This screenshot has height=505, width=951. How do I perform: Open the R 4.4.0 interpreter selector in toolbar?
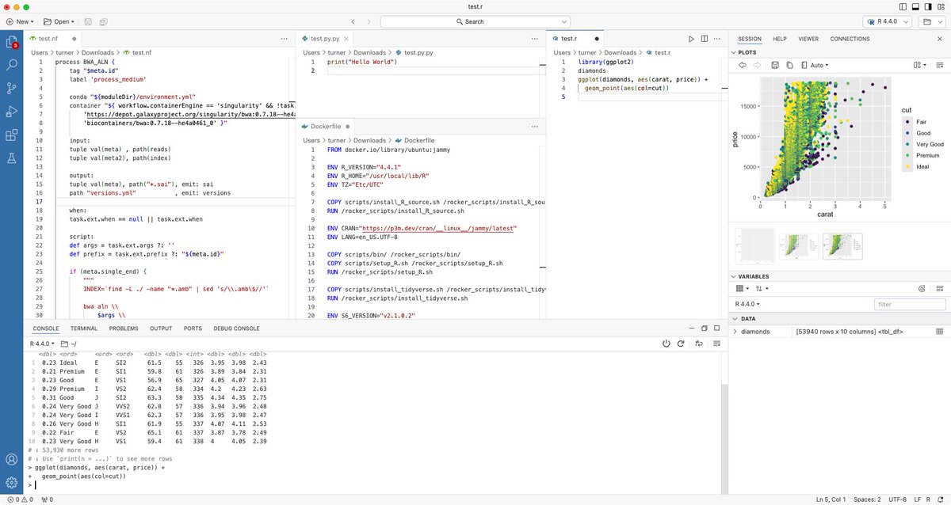[x=886, y=21]
